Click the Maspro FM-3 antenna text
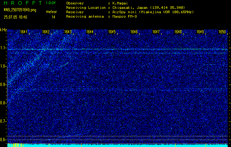Viewport: 231px width, 147px height. point(124,17)
